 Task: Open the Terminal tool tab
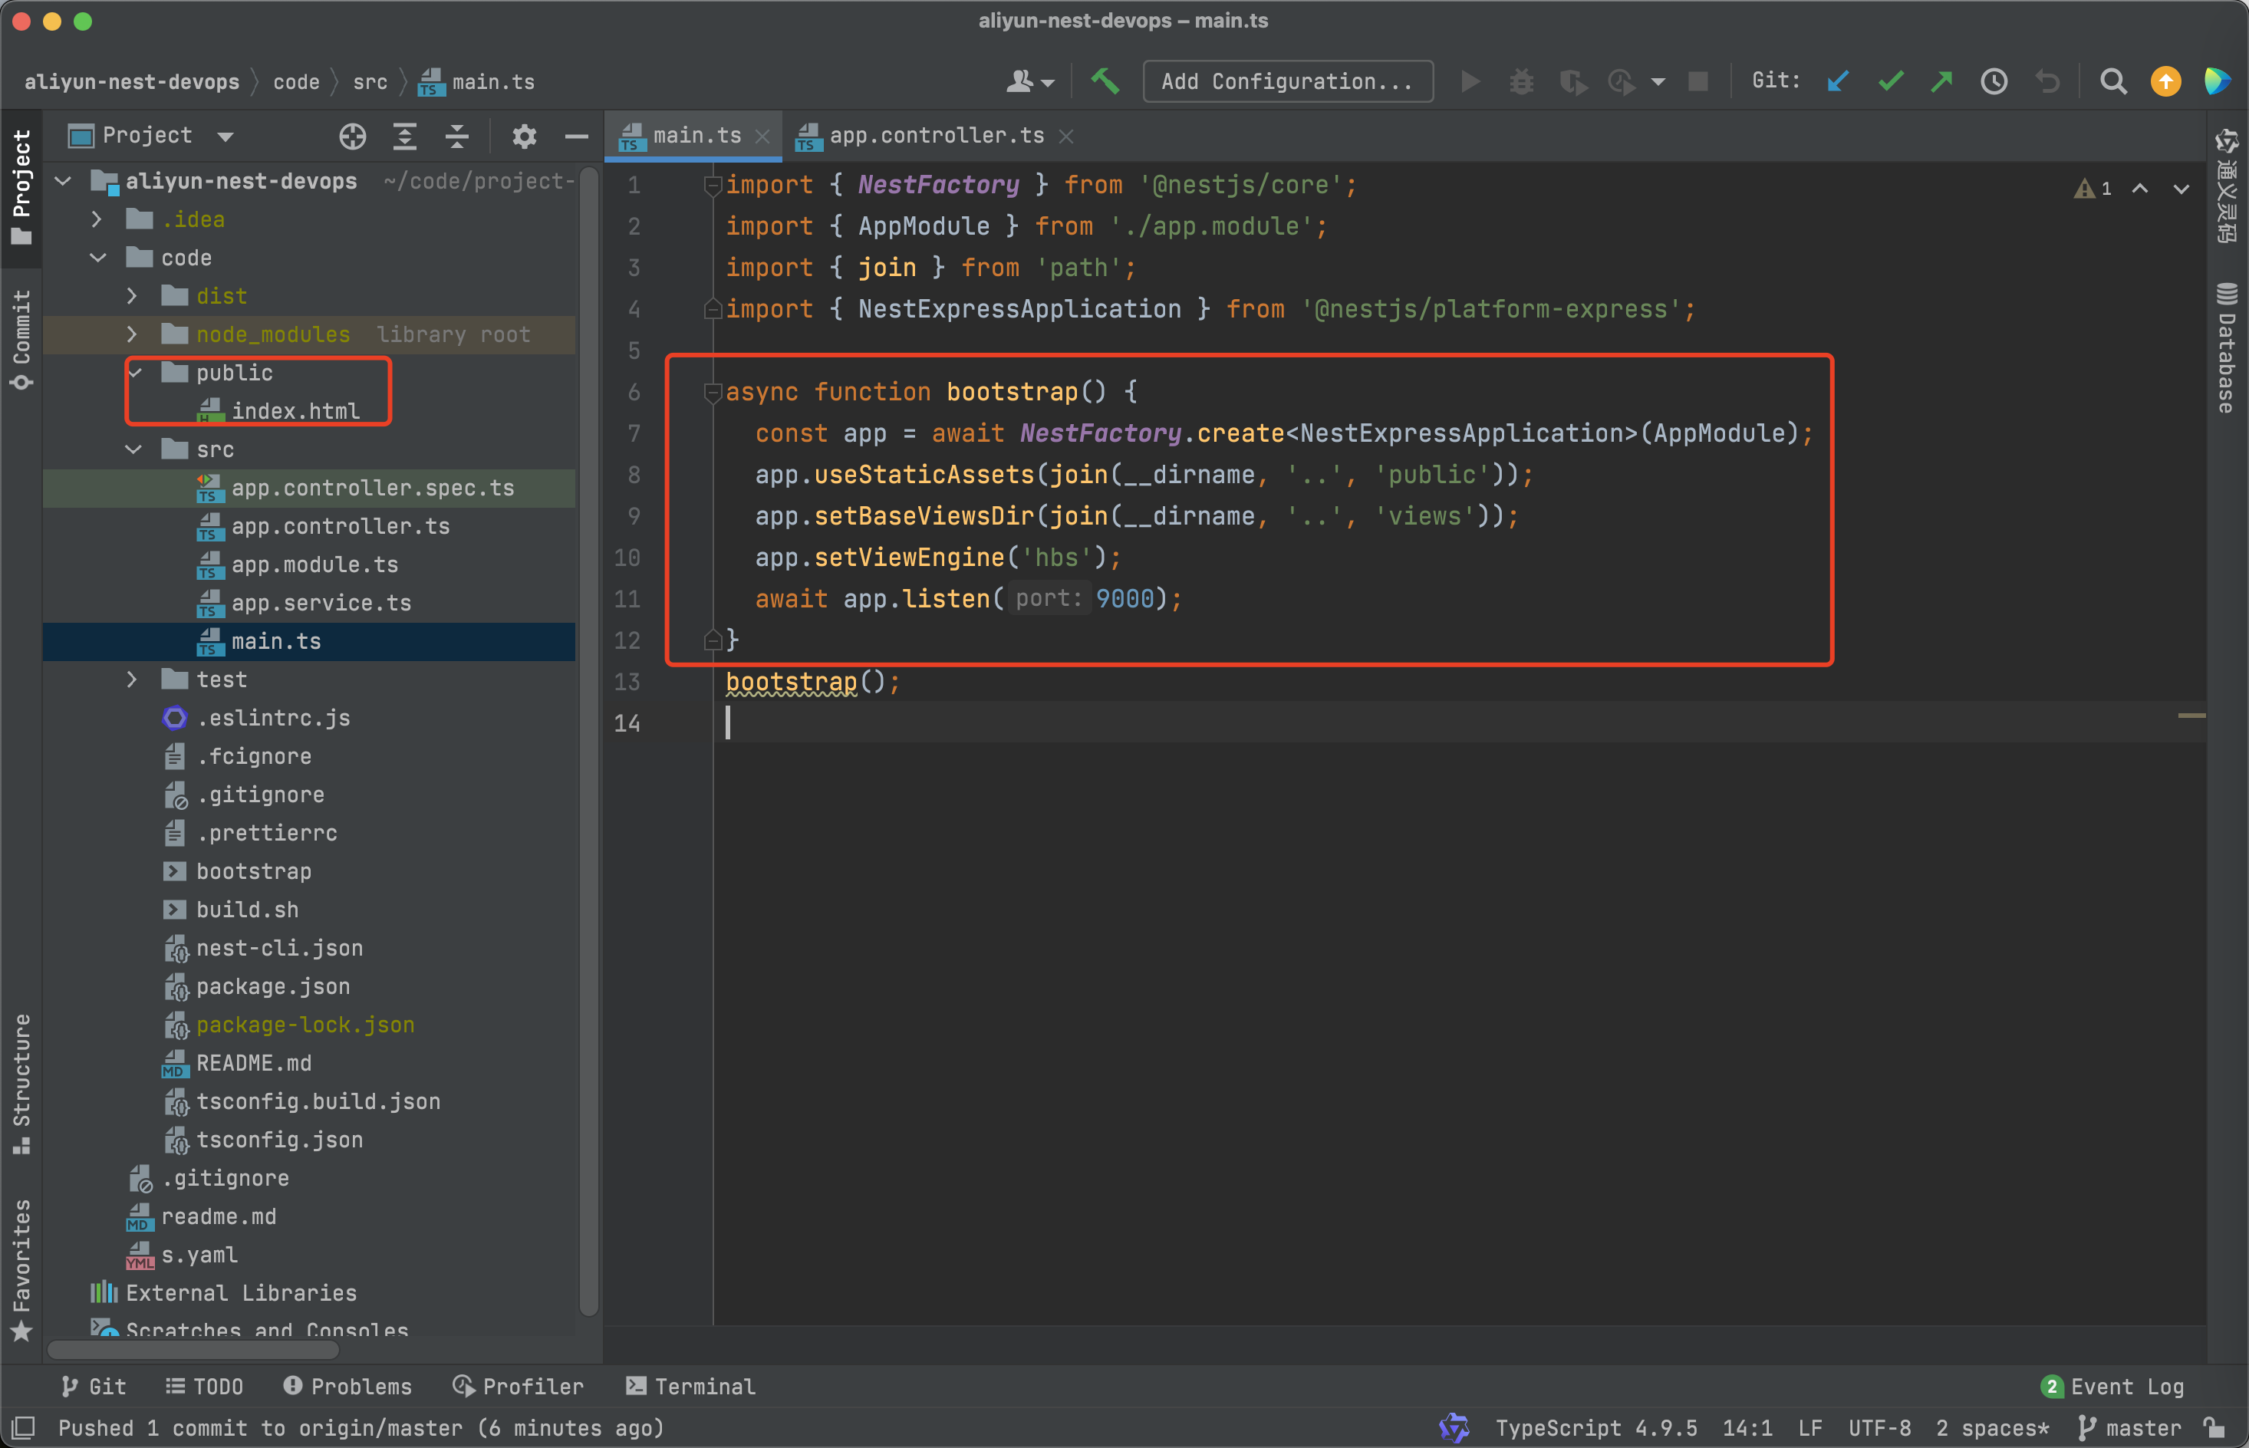(x=691, y=1387)
